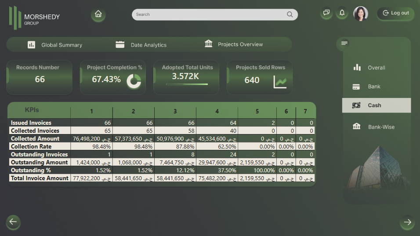Select column header 7 in KPI table
Viewport: 420px width, 236px height.
click(x=305, y=111)
